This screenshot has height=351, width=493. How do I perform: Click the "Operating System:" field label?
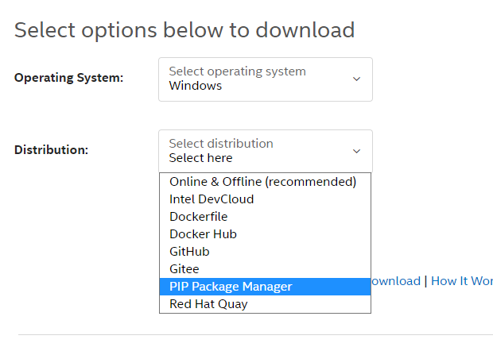69,78
